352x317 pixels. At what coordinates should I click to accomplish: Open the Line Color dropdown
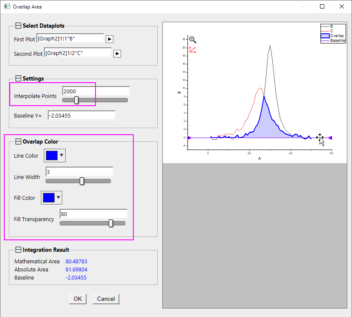pyautogui.click(x=55, y=156)
